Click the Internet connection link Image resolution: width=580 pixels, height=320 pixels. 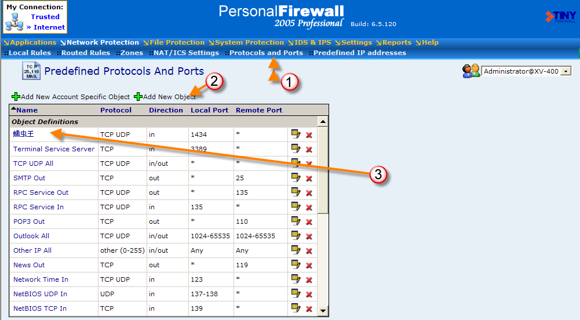pyautogui.click(x=49, y=27)
